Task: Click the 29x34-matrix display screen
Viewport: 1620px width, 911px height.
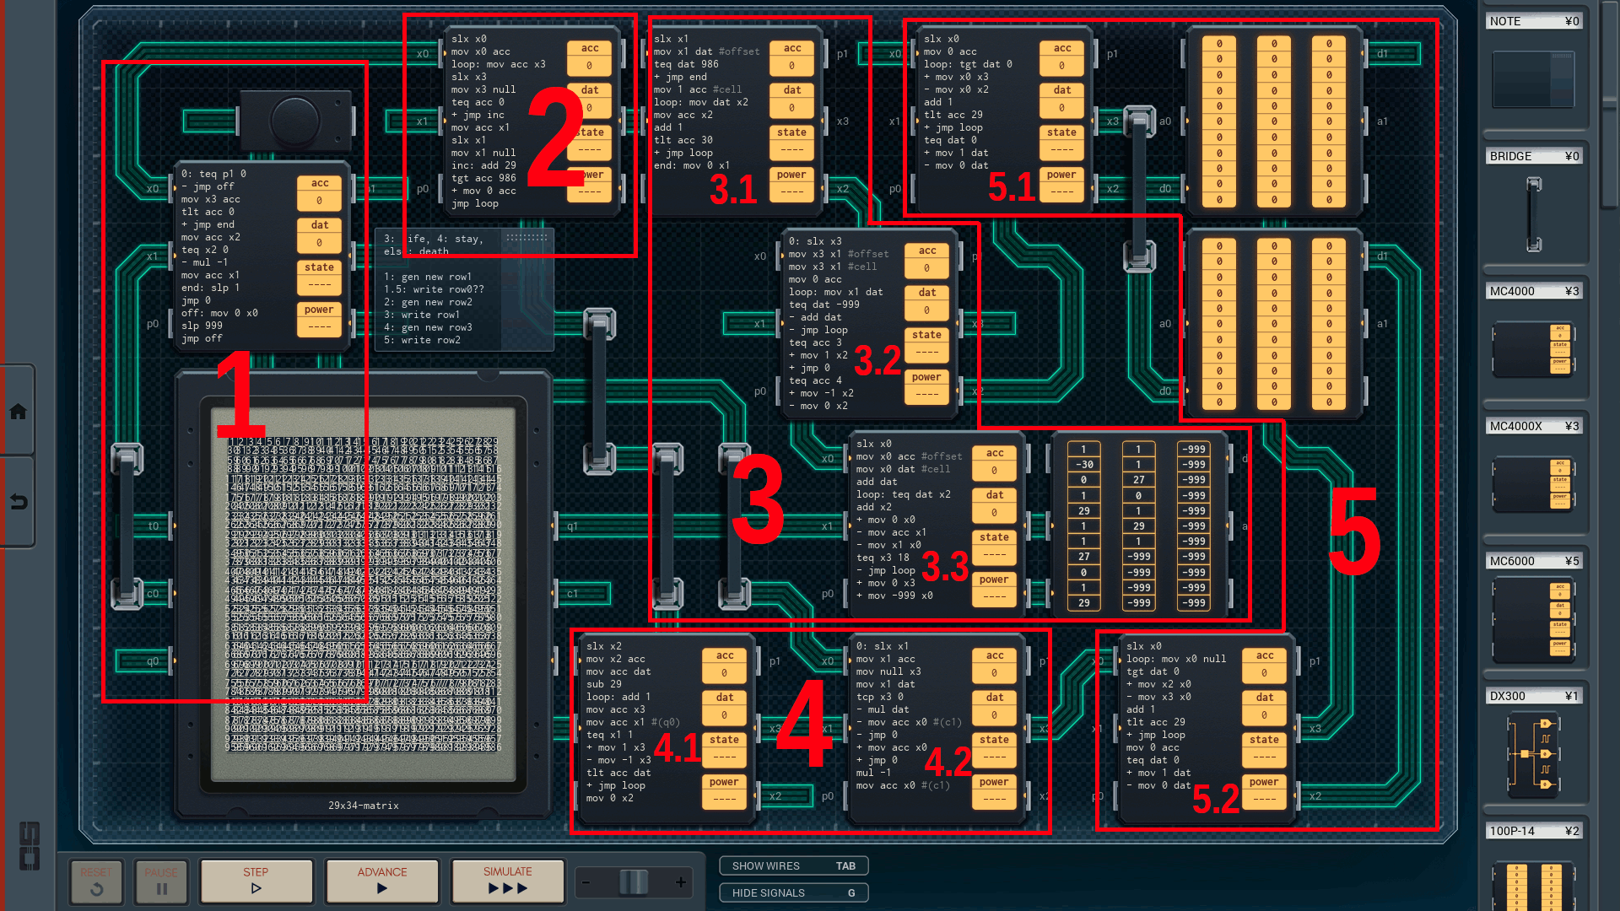Action: pos(364,590)
